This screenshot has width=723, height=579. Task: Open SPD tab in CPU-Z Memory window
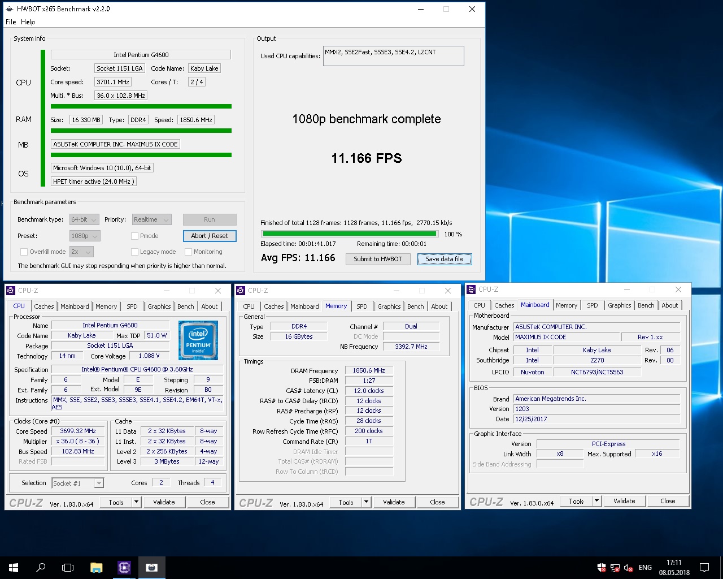(x=362, y=306)
